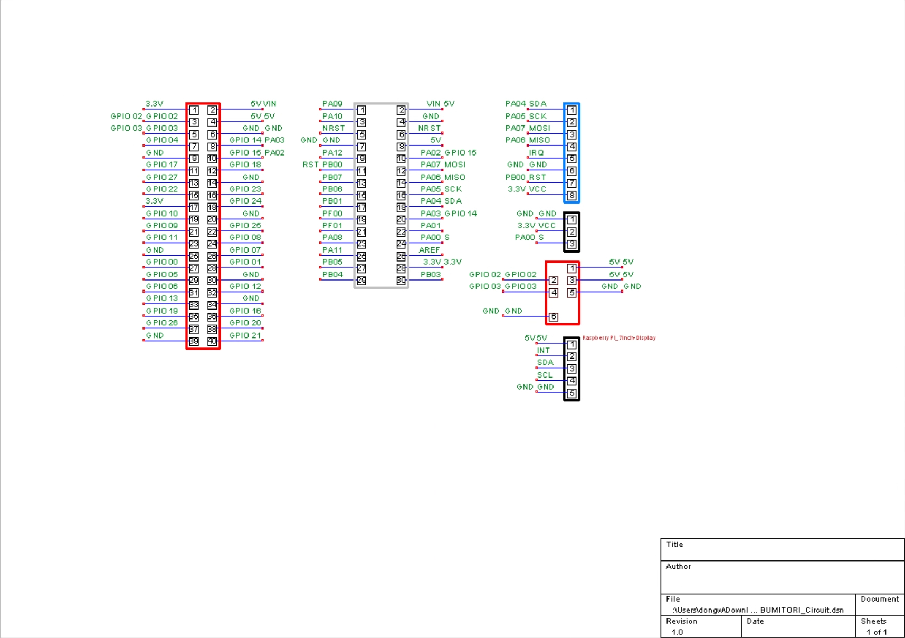Viewport: 905px width, 638px height.
Task: Click the GPIO 16 net label
Action: click(x=245, y=311)
